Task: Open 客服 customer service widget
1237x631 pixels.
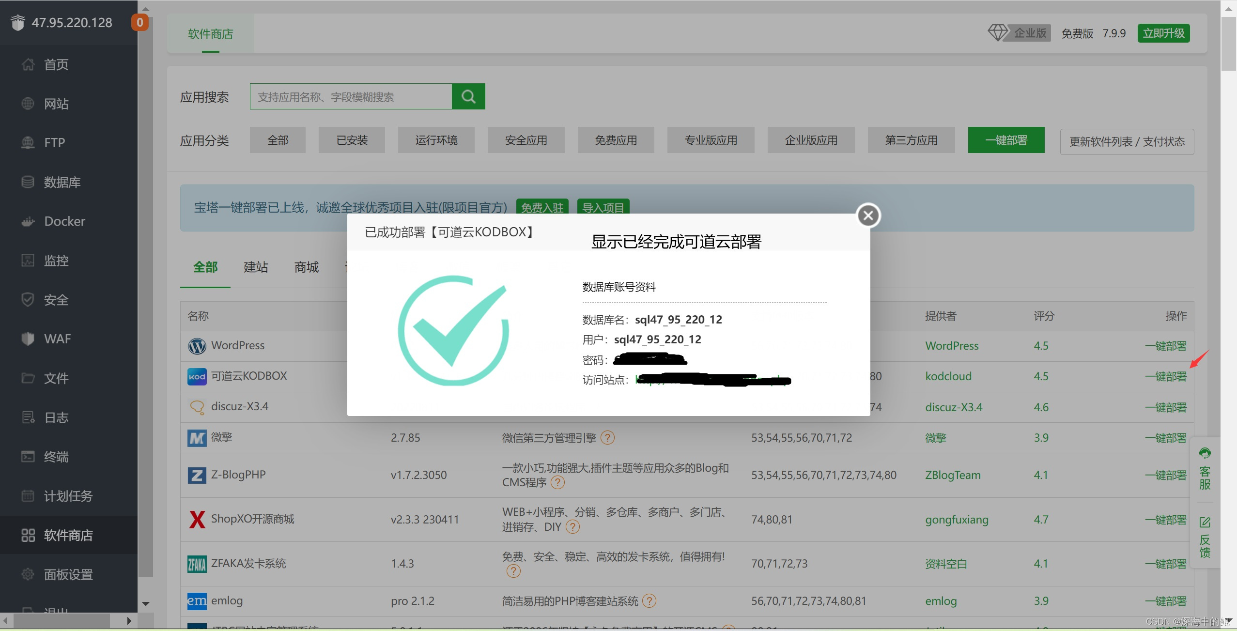Action: [1205, 470]
